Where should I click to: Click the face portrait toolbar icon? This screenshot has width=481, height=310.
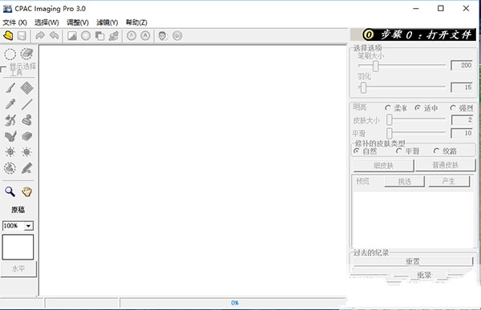pos(163,36)
